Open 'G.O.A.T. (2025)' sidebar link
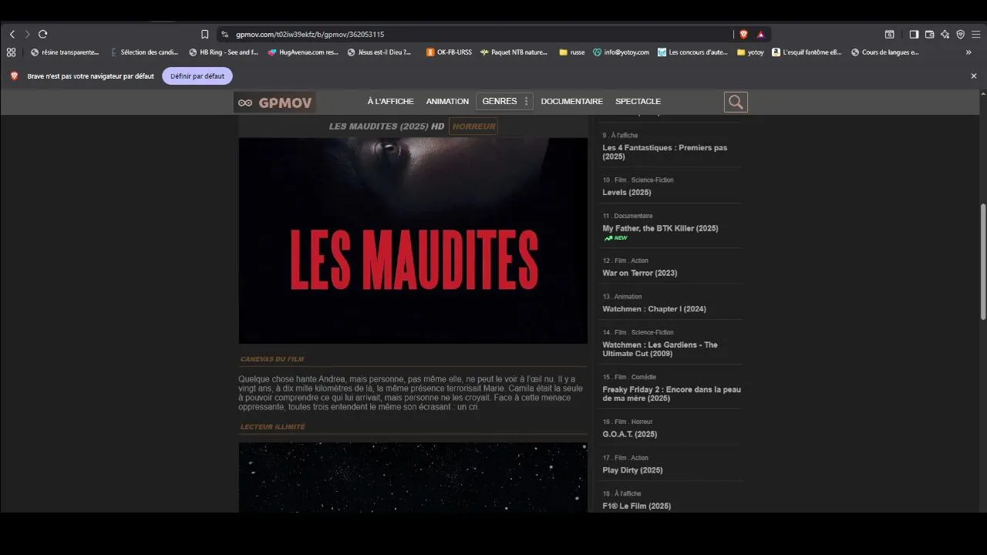987x555 pixels. [x=630, y=435]
